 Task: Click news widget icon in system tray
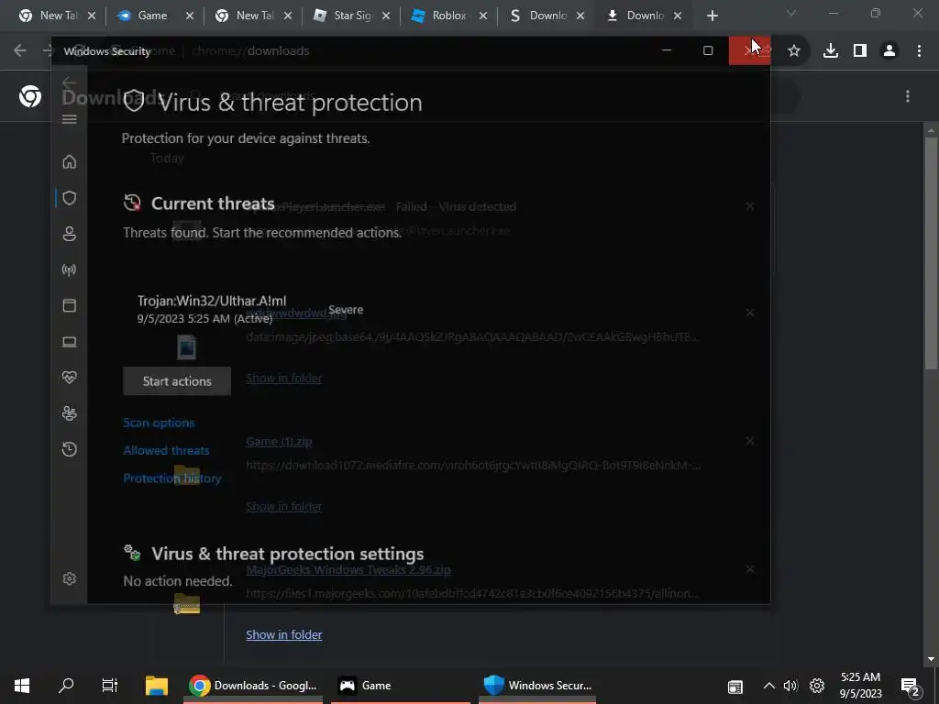click(x=735, y=687)
